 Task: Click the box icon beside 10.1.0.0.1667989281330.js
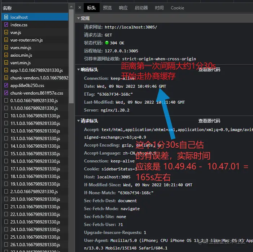(6, 116)
